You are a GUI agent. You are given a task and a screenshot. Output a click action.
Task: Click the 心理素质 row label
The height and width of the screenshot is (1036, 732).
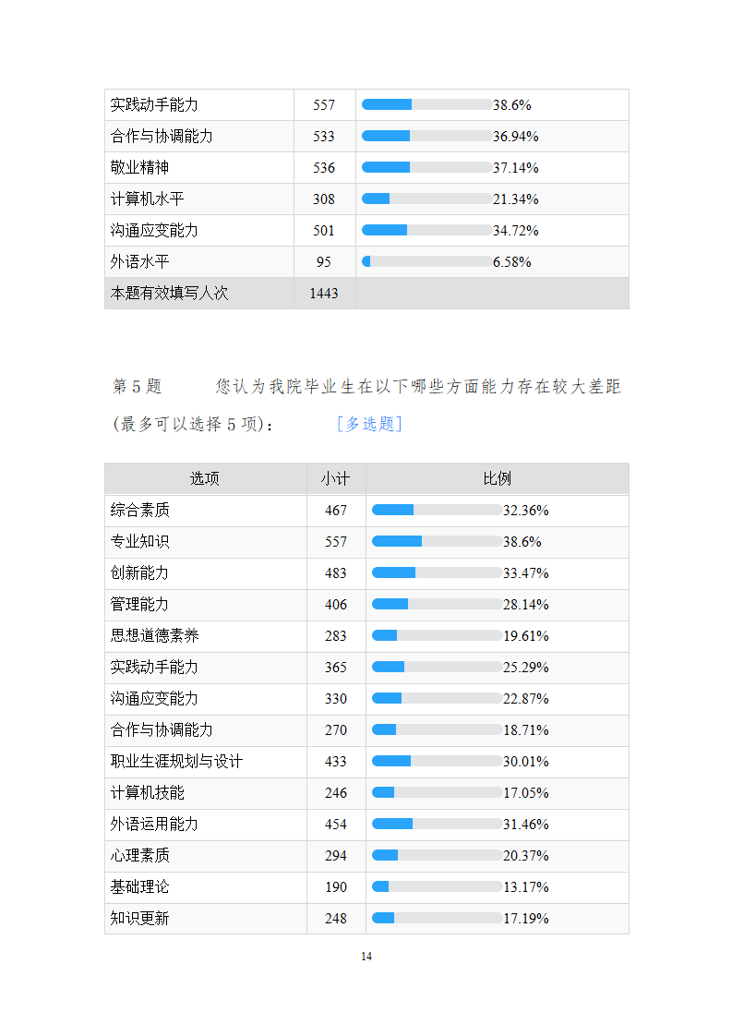tap(140, 855)
